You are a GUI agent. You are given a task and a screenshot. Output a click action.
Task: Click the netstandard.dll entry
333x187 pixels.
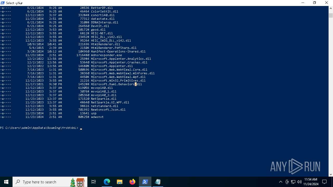pyautogui.click(x=105, y=106)
